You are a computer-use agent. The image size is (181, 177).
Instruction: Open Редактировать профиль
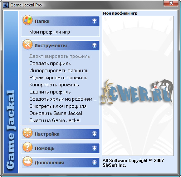click(58, 78)
